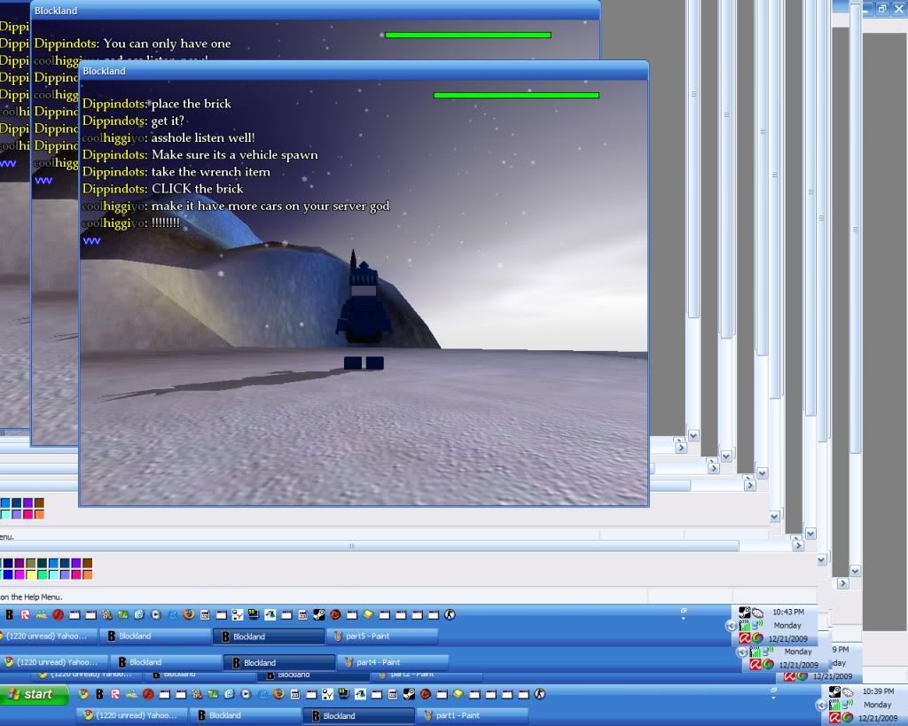Launch Roblox icon in the Start row's quick launch
The height and width of the screenshot is (726, 908).
click(116, 693)
